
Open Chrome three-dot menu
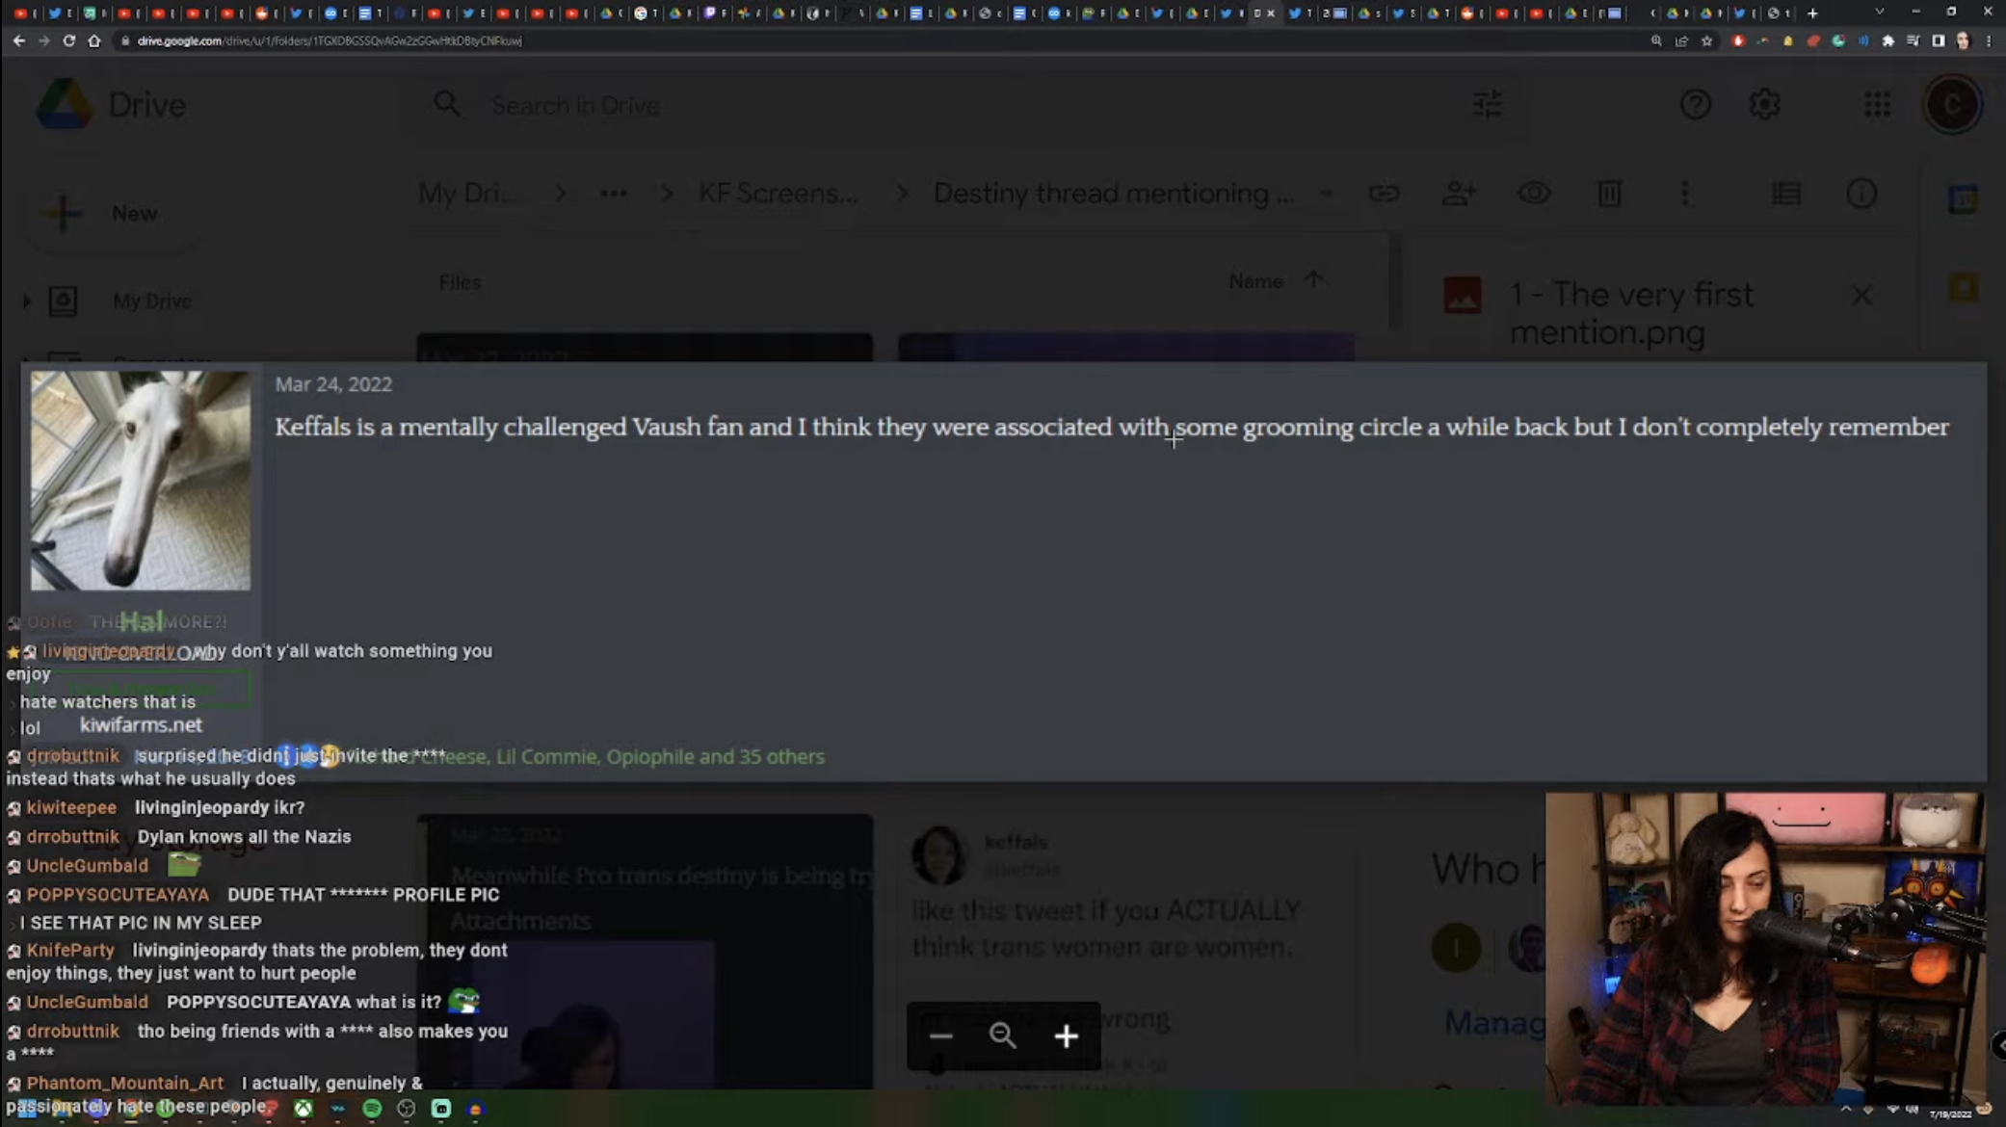(1989, 40)
